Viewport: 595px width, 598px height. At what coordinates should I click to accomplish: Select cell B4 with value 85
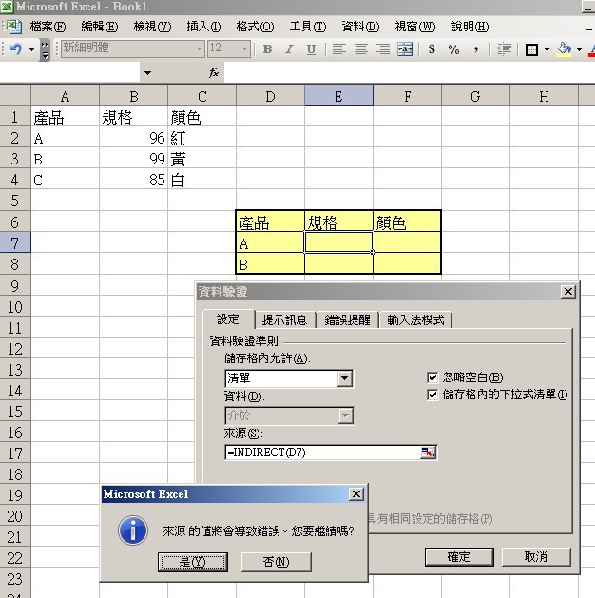(133, 180)
